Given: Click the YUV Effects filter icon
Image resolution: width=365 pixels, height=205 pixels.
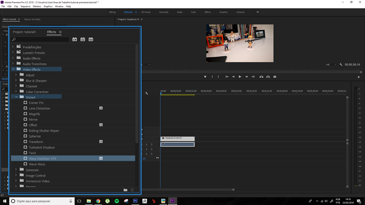Looking at the screenshot, I should coord(91,39).
